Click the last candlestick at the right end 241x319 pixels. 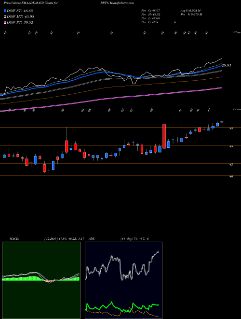point(222,121)
